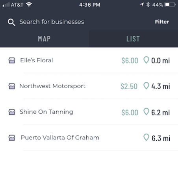Screen dimensions: 178x178
Task: Tap the Wi-Fi status icon
Action: tap(29, 5)
